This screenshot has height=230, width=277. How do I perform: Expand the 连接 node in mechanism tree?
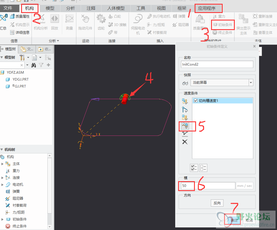coord(2,178)
